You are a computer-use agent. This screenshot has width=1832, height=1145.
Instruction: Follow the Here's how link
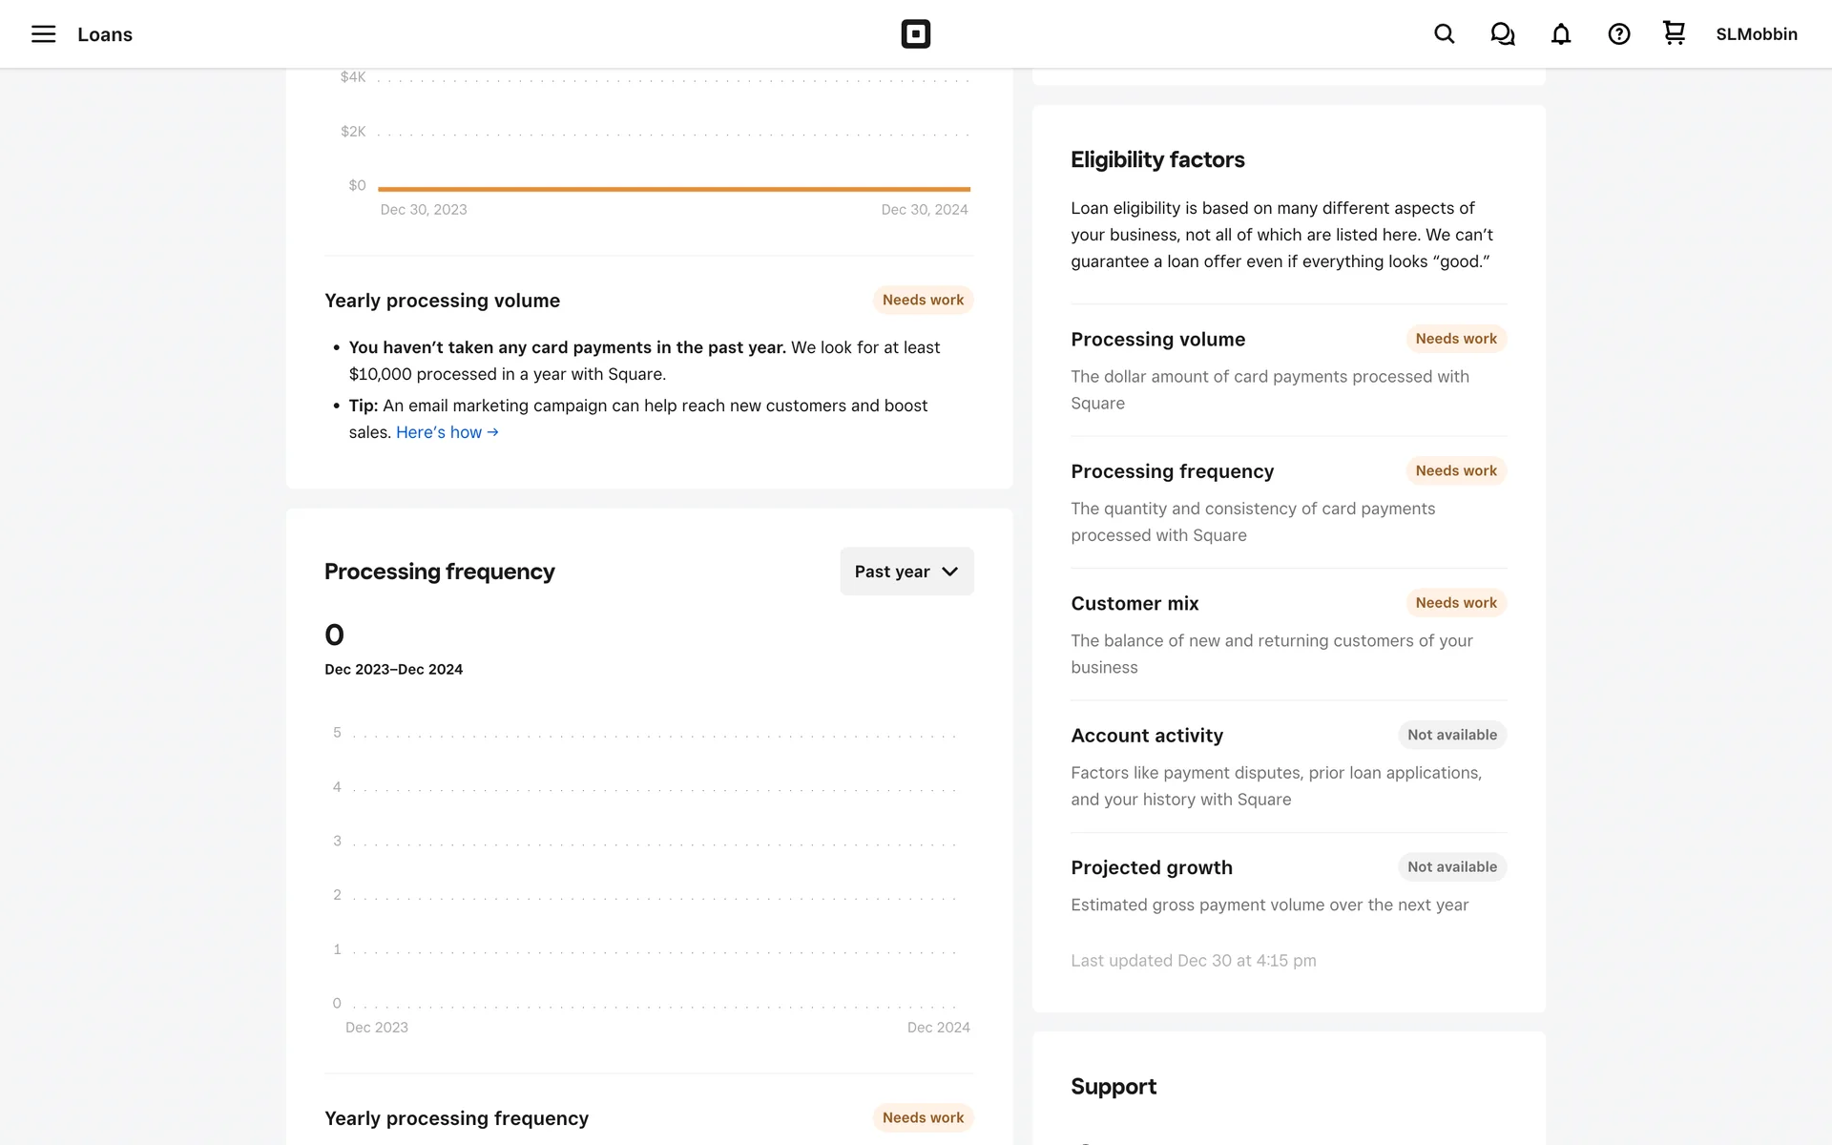[439, 432]
